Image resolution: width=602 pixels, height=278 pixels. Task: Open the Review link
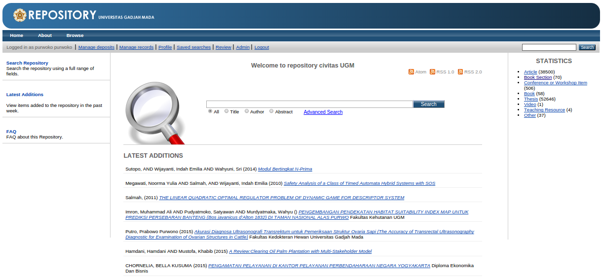(x=224, y=47)
